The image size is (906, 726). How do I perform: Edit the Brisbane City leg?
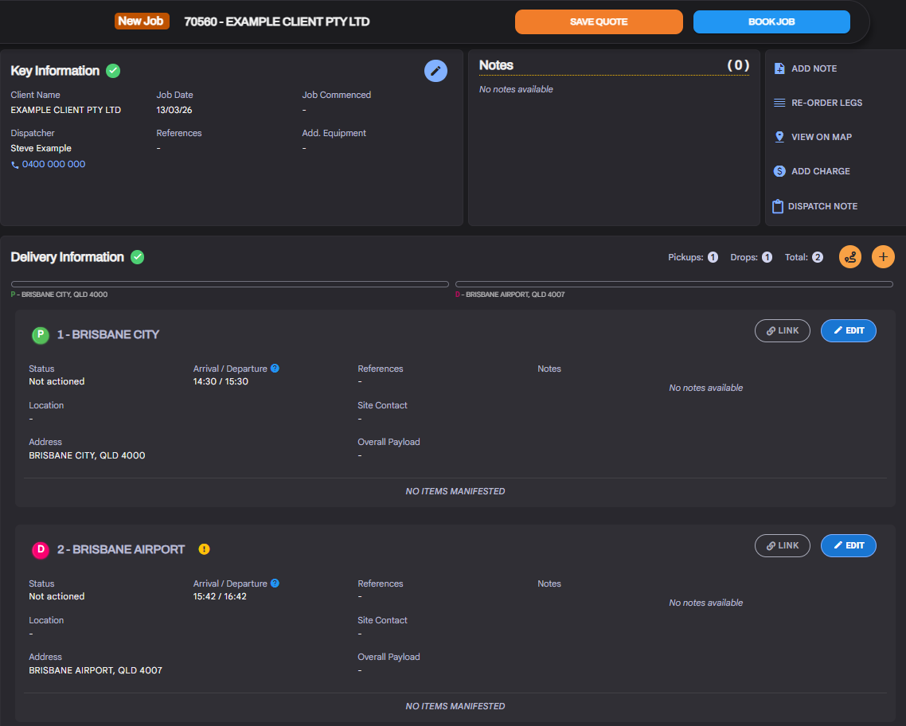(848, 331)
